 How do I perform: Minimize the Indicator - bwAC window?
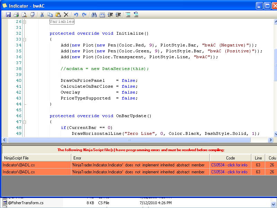pos(259,6)
